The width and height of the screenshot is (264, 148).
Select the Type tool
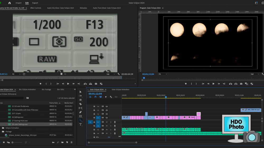81,124
